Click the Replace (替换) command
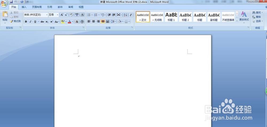The image size is (267, 127). tap(257, 17)
